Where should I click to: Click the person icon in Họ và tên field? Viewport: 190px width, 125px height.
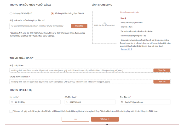pos(12,102)
